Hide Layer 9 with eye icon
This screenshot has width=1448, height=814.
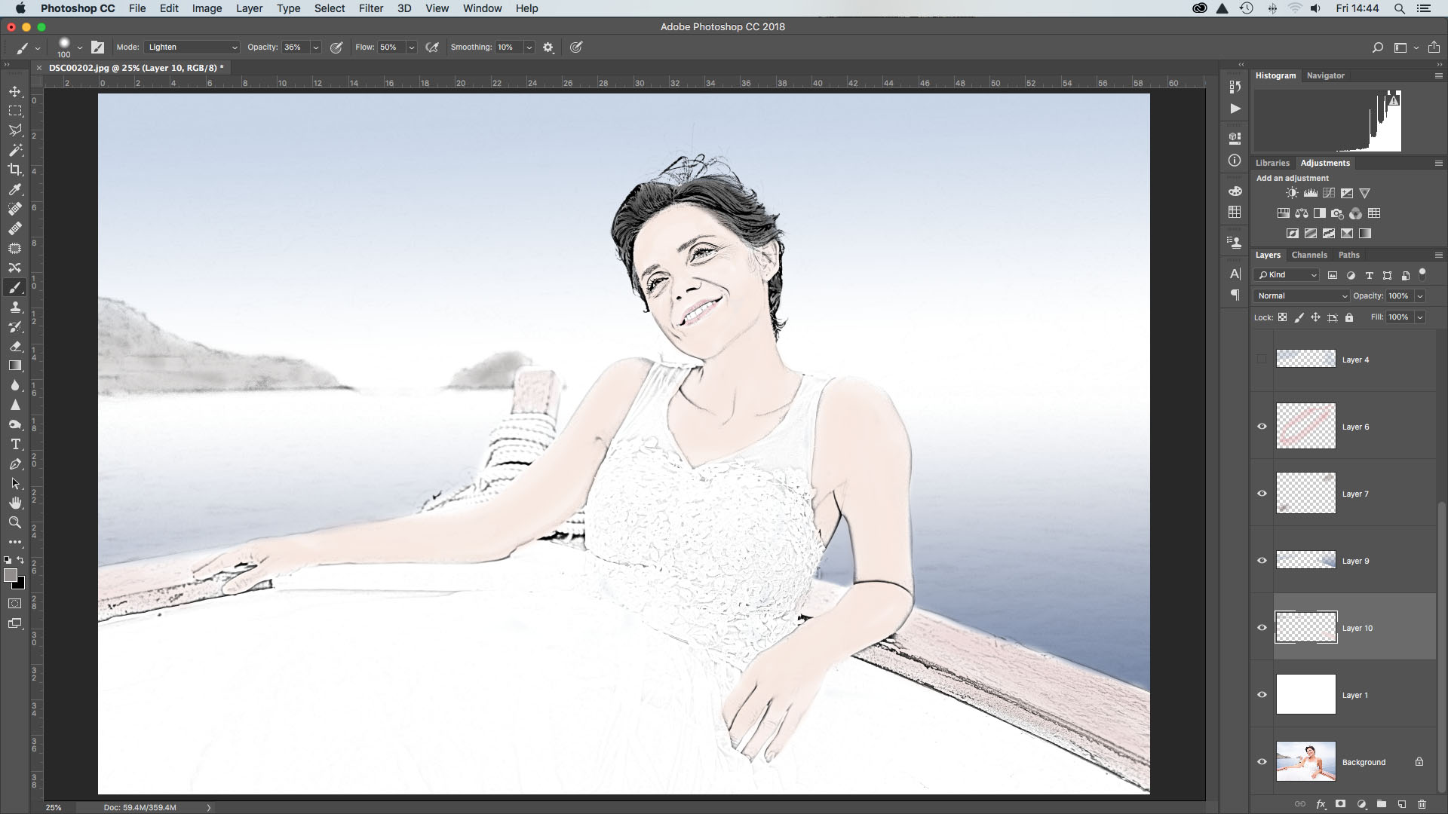tap(1262, 561)
